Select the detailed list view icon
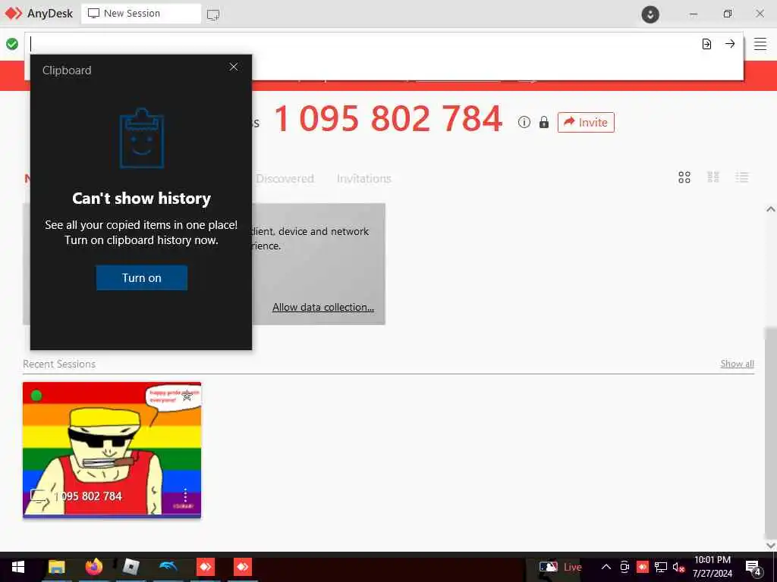Viewport: 777px width, 582px height. click(742, 177)
